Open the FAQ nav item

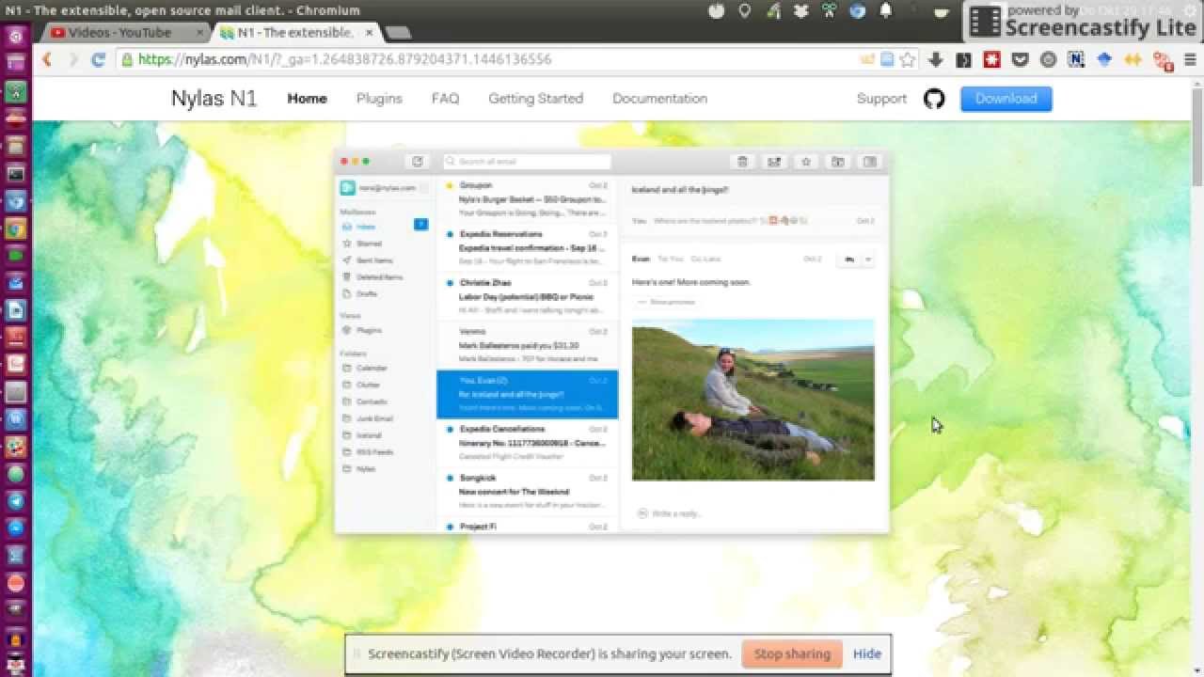(445, 98)
